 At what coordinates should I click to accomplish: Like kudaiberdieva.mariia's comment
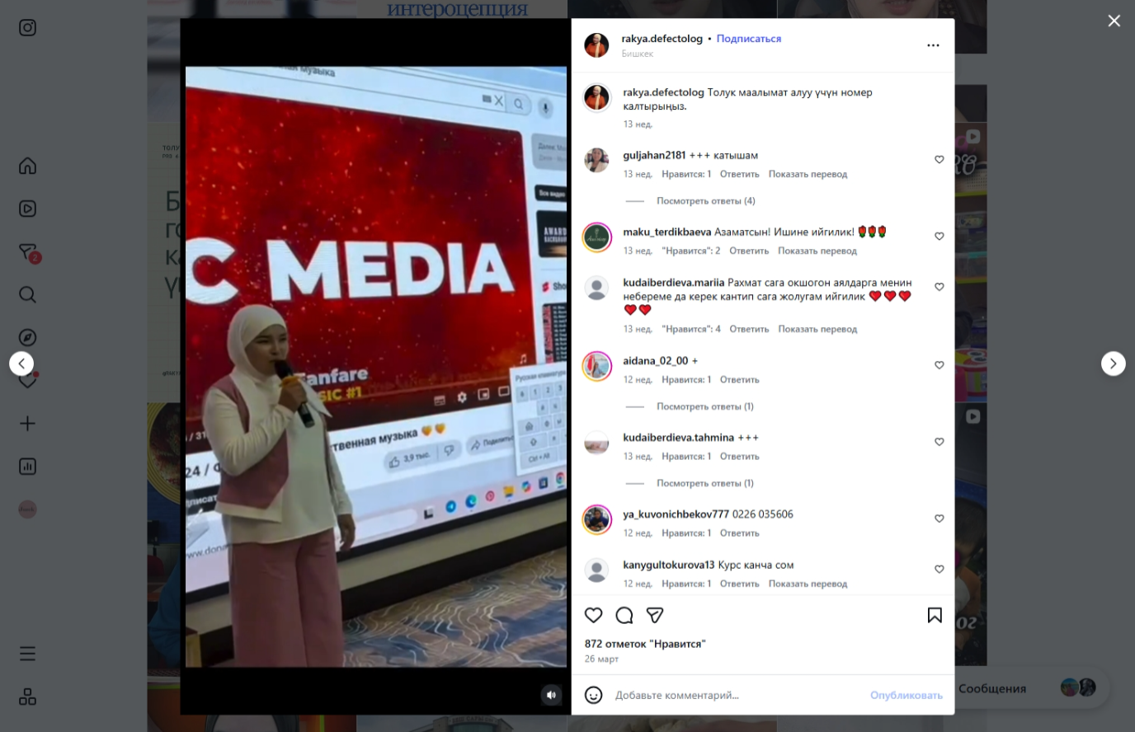point(939,287)
